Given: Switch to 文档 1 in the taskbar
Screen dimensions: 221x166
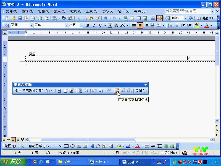Looking at the screenshot, I should [x=103, y=162].
